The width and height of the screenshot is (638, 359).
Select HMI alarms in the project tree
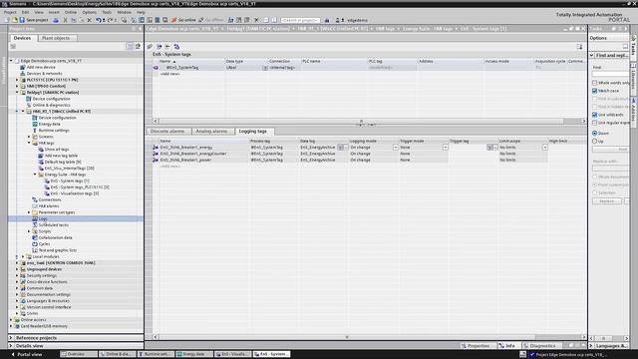coord(49,206)
